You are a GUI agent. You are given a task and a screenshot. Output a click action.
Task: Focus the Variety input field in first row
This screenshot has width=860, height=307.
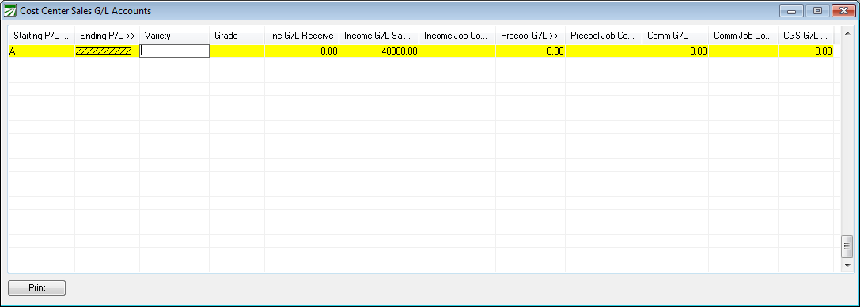pos(174,51)
